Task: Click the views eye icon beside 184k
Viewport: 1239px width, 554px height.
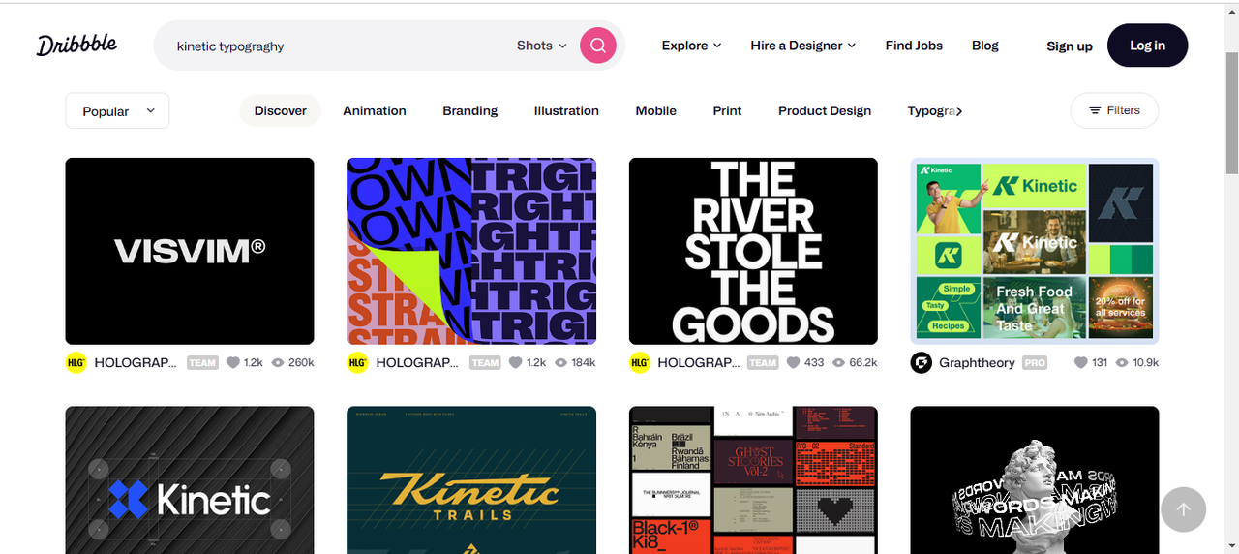Action: (562, 362)
